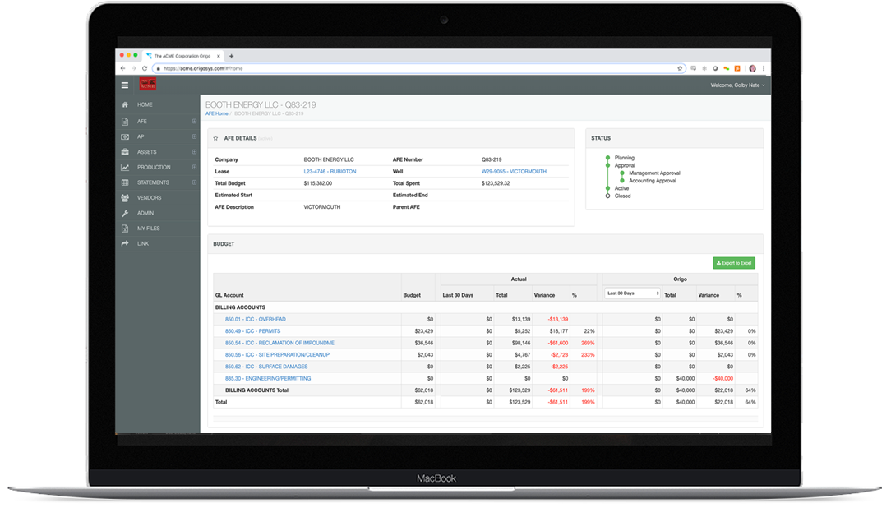
Task: Open the dark ring browser extension
Action: pyautogui.click(x=715, y=68)
